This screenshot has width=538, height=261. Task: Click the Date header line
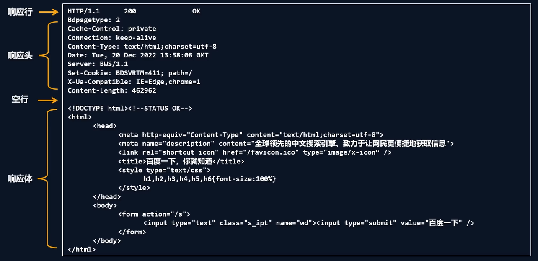pyautogui.click(x=138, y=55)
